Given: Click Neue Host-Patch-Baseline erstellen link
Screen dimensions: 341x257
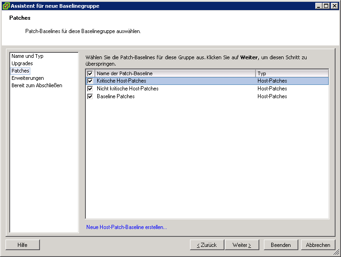Looking at the screenshot, I should [127, 227].
